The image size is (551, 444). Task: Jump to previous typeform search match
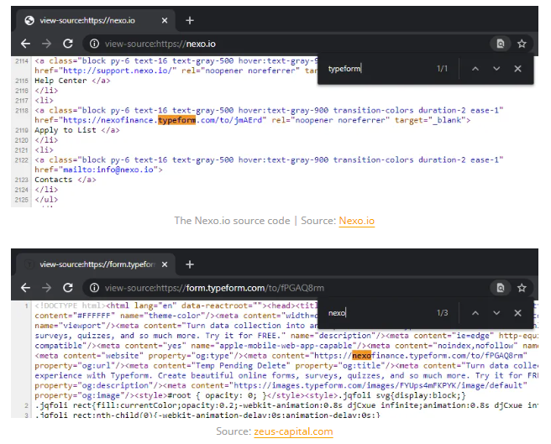coord(475,69)
